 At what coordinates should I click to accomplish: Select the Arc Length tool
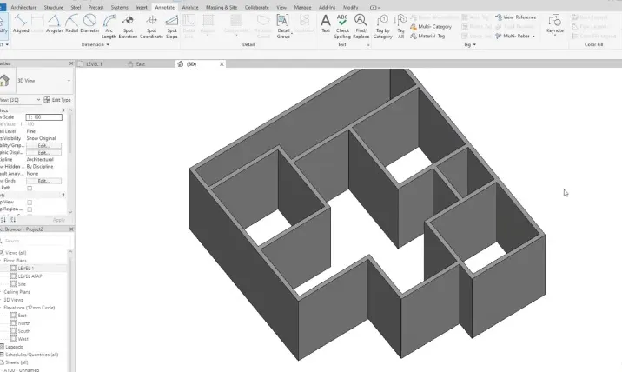(x=109, y=24)
